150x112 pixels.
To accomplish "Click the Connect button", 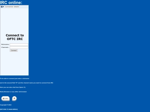I will click(x=14, y=51).
